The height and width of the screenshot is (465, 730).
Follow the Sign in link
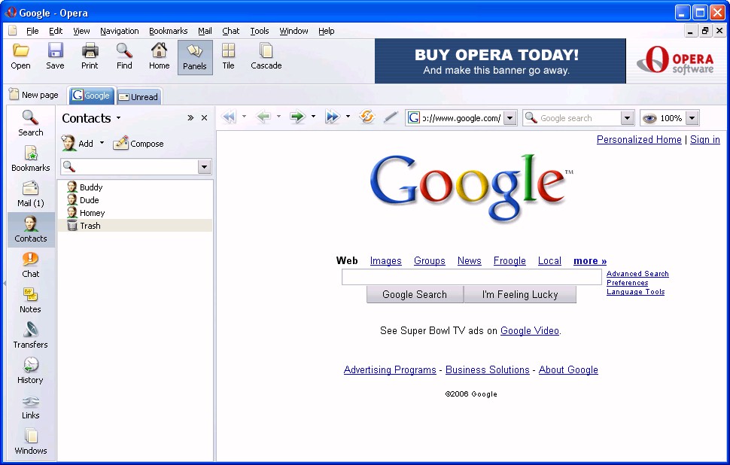[705, 139]
